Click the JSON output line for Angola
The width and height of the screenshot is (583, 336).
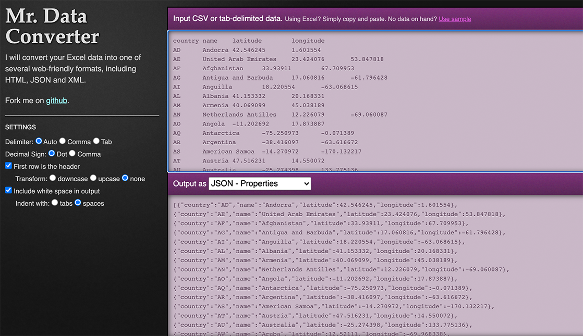315,279
